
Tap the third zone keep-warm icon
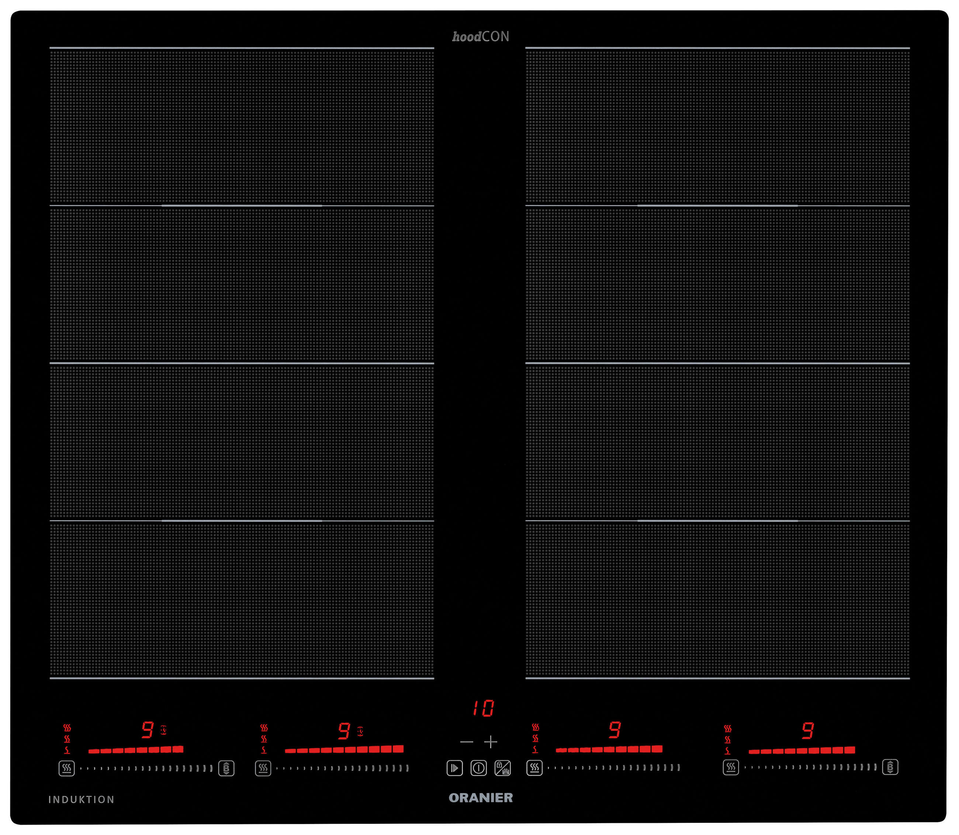tap(534, 768)
